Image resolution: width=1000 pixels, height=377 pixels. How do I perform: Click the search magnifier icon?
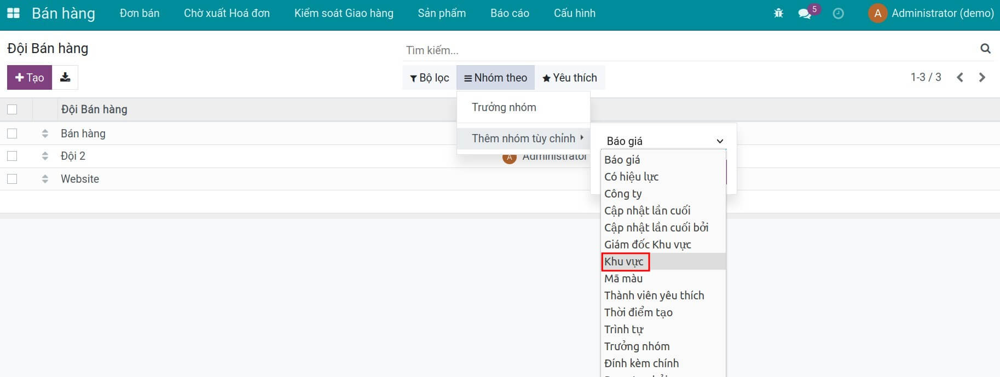(x=985, y=49)
